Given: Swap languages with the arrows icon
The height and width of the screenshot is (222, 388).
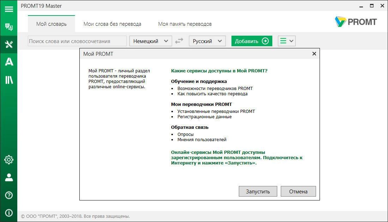Looking at the screenshot, I should (179, 41).
